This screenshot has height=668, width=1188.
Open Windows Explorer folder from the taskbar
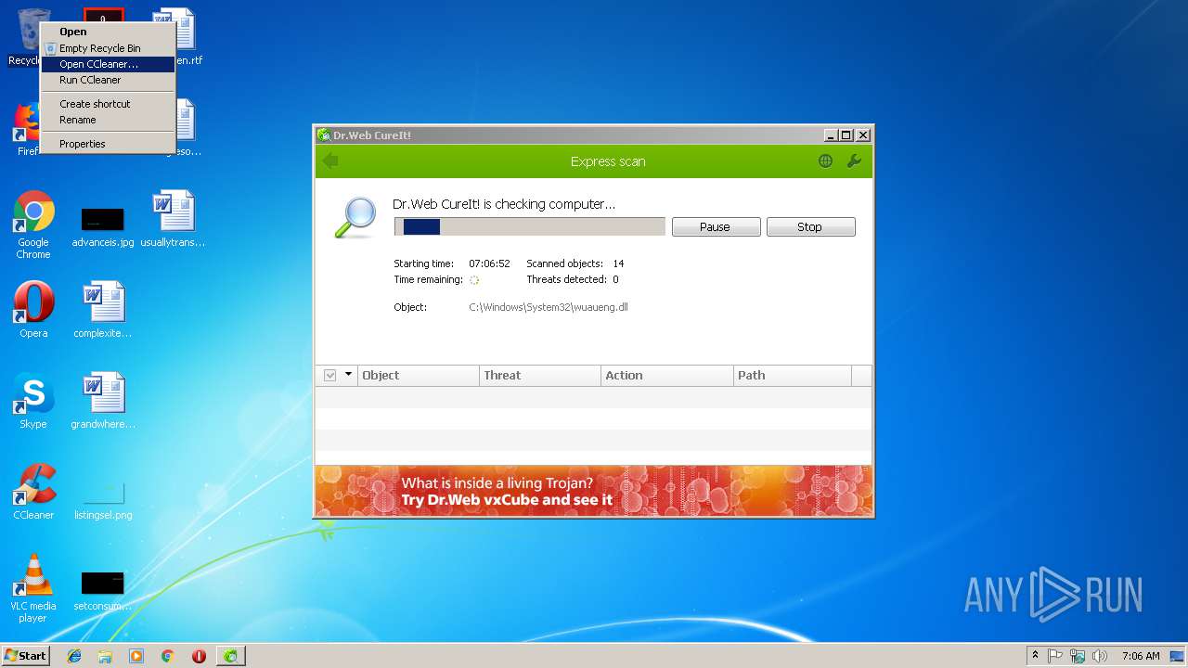[x=105, y=656]
